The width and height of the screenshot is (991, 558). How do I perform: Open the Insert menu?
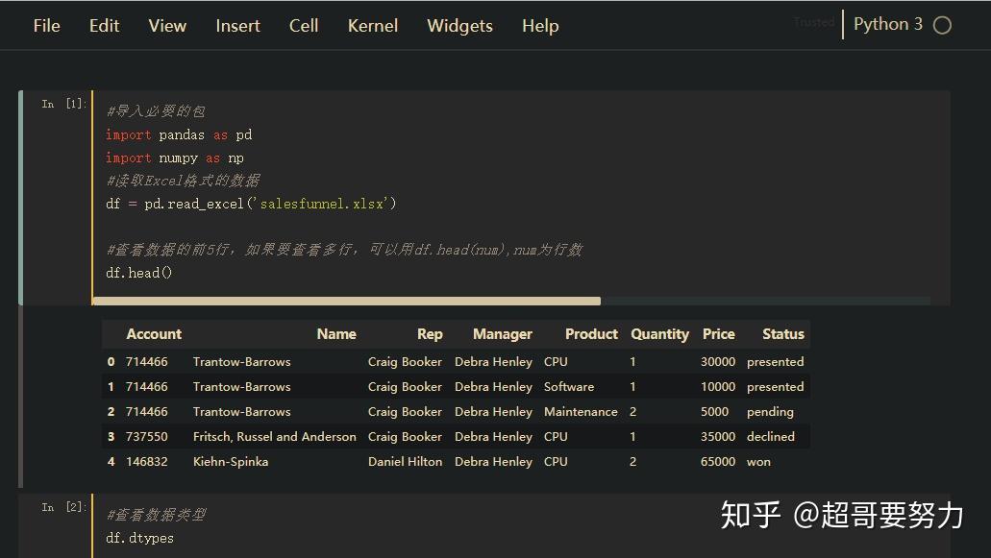pyautogui.click(x=237, y=26)
